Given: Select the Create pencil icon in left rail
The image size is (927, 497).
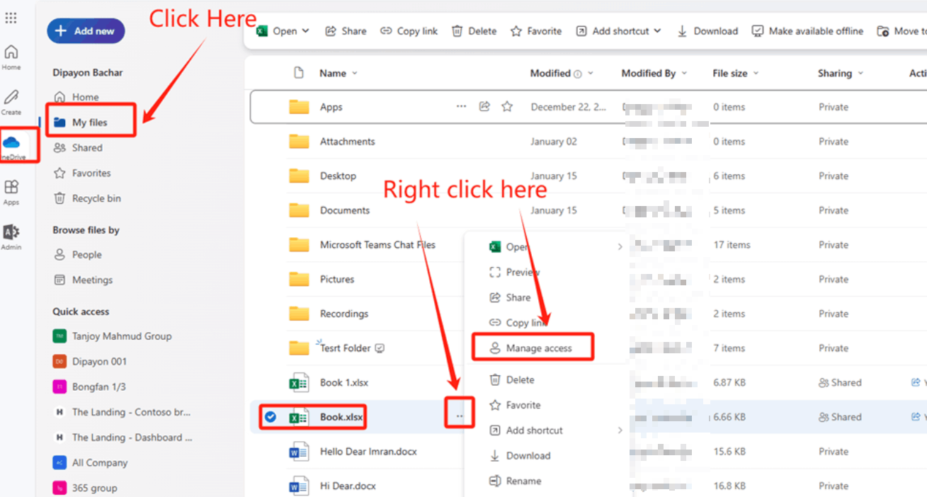Looking at the screenshot, I should 11,99.
